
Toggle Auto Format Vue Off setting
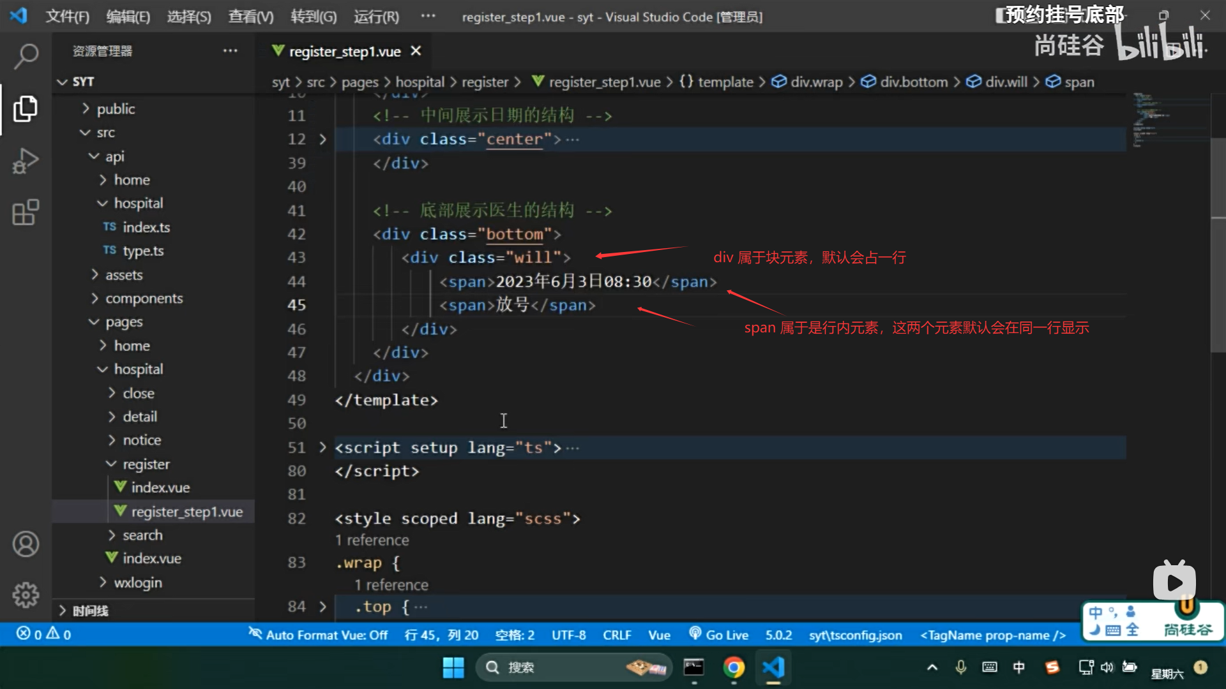(x=318, y=635)
